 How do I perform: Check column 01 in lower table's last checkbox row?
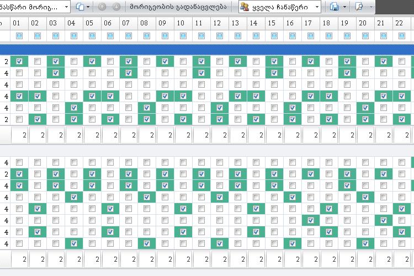pyautogui.click(x=19, y=243)
